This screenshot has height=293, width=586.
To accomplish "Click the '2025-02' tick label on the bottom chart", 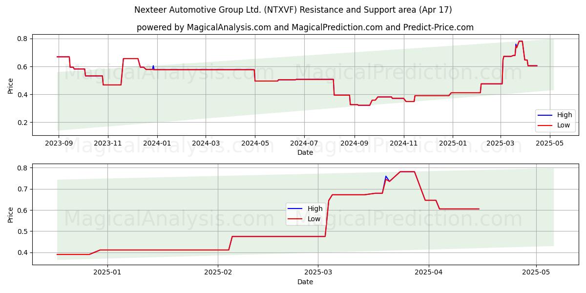I will [x=218, y=273].
